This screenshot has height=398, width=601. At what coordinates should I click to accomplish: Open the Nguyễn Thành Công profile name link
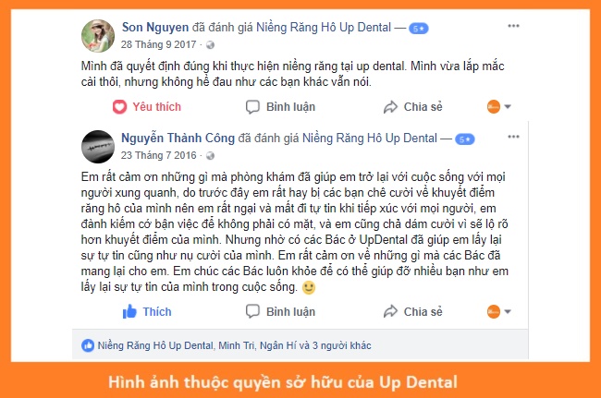point(178,138)
